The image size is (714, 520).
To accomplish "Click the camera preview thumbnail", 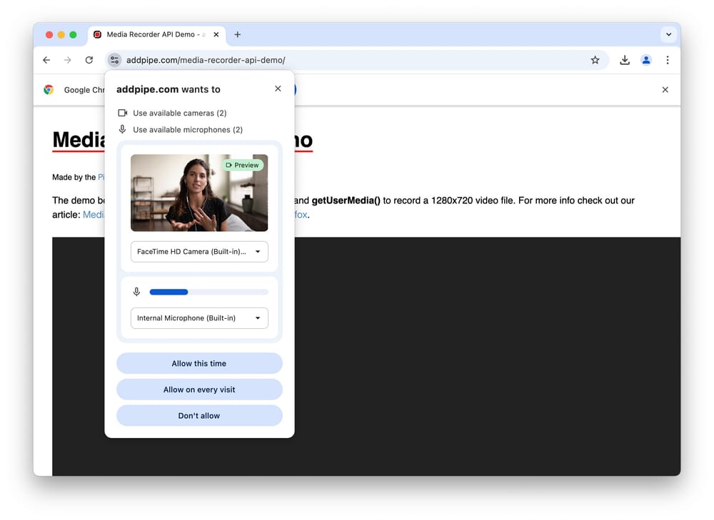I will tap(199, 193).
